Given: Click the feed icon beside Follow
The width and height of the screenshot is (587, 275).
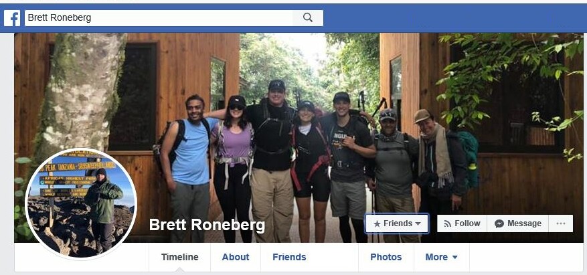Looking at the screenshot, I should pyautogui.click(x=447, y=223).
